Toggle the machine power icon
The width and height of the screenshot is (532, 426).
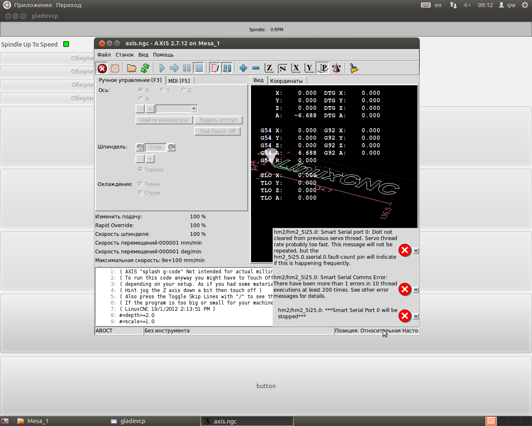115,68
